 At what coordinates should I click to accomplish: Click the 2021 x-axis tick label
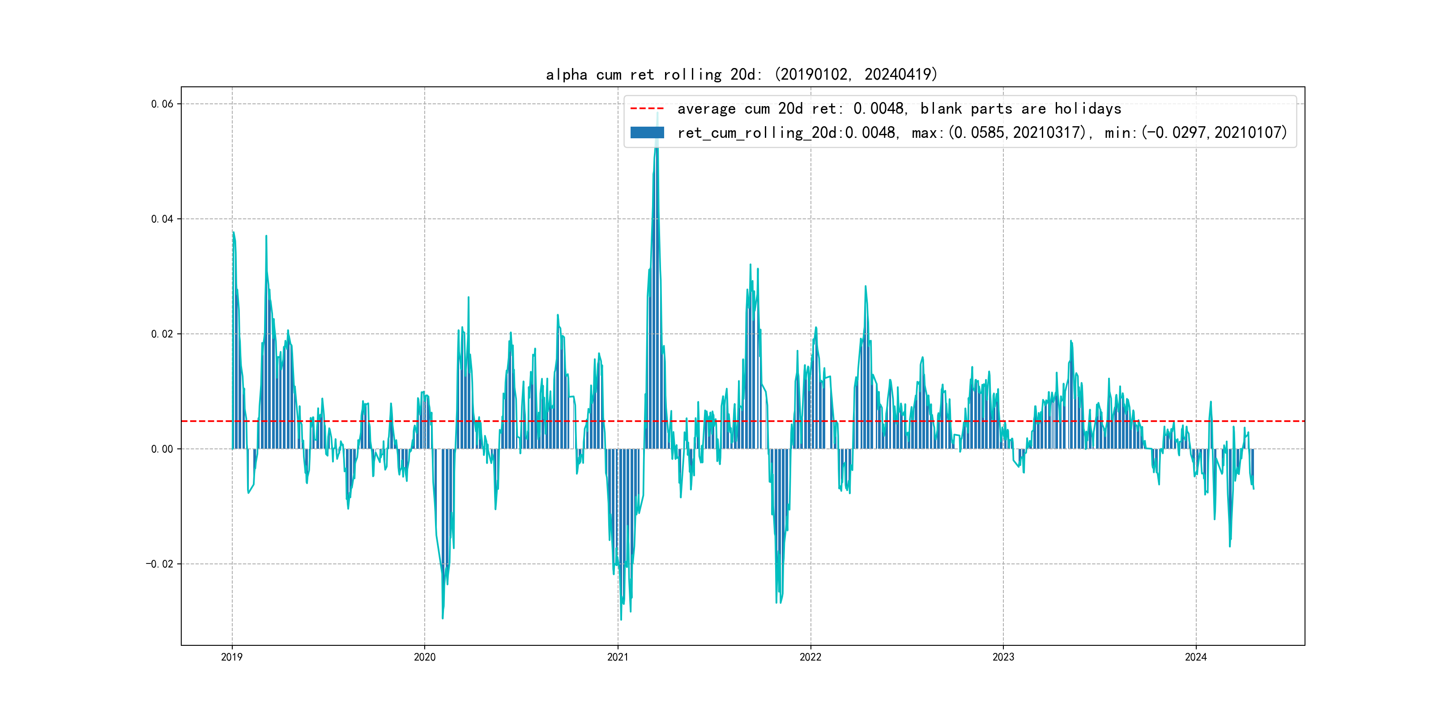click(x=618, y=657)
